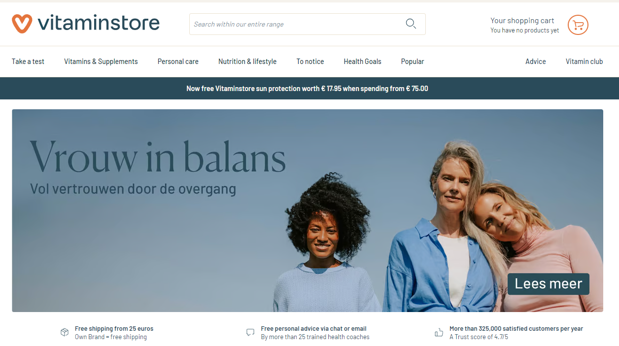The image size is (619, 346).
Task: Open the Popular menu item
Action: (413, 62)
